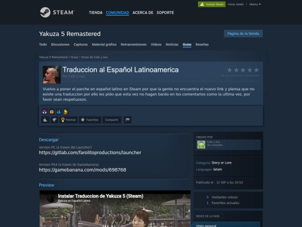302x227 pixels.
Task: Open the gitlab launcher link
Action: [x=90, y=152]
